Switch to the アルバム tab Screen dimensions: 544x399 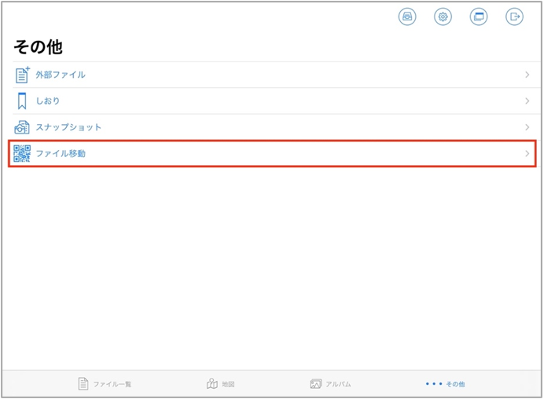click(330, 384)
